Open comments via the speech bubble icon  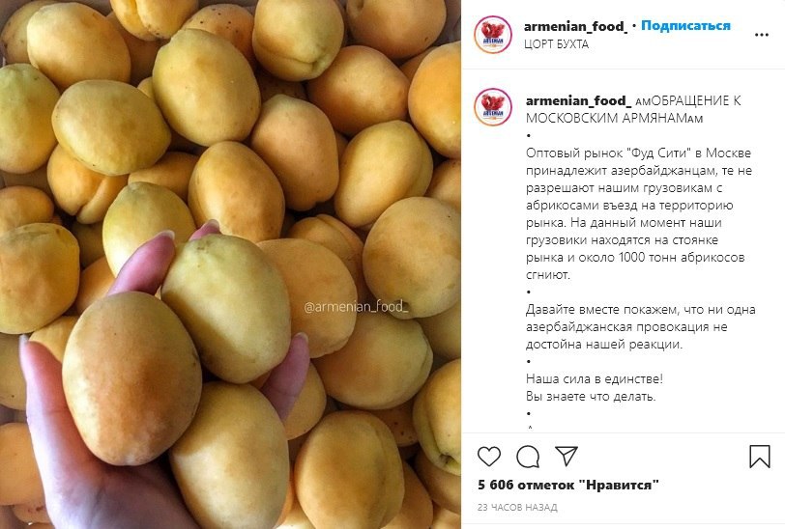(x=528, y=457)
